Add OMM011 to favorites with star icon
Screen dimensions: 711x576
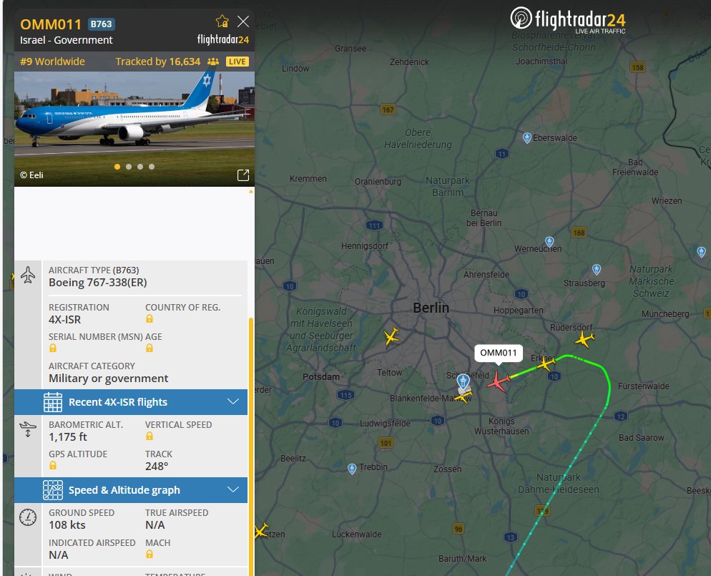point(222,21)
